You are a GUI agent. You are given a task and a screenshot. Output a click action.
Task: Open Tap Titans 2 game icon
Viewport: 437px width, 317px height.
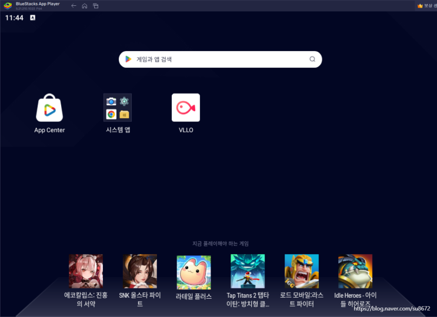pos(248,271)
